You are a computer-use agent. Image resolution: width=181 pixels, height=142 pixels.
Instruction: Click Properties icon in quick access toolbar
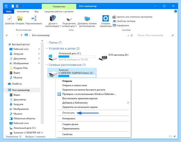13,6
